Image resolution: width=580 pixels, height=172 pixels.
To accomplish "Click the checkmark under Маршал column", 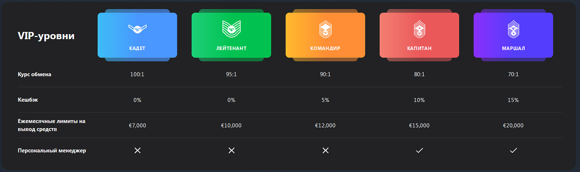I will coord(513,150).
